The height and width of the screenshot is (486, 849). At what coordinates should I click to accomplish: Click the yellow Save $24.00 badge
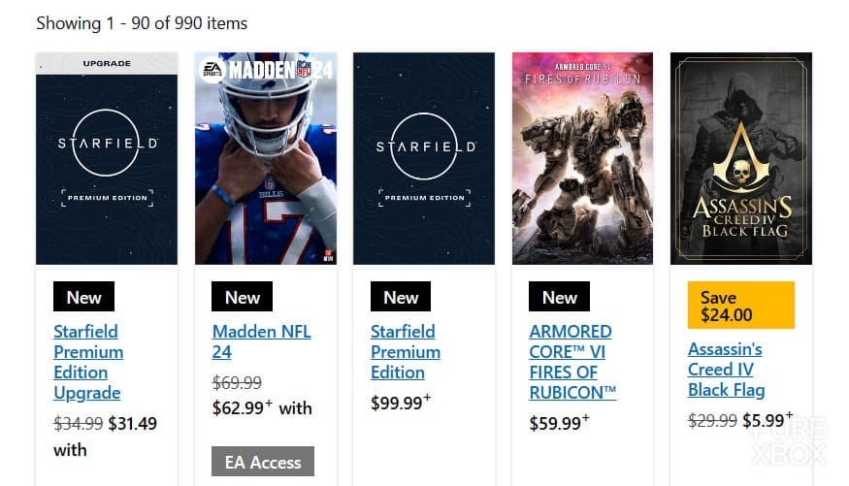(740, 306)
